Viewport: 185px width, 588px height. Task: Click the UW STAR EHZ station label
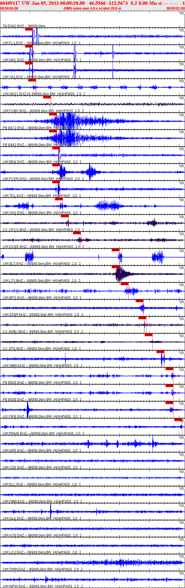[14, 315]
